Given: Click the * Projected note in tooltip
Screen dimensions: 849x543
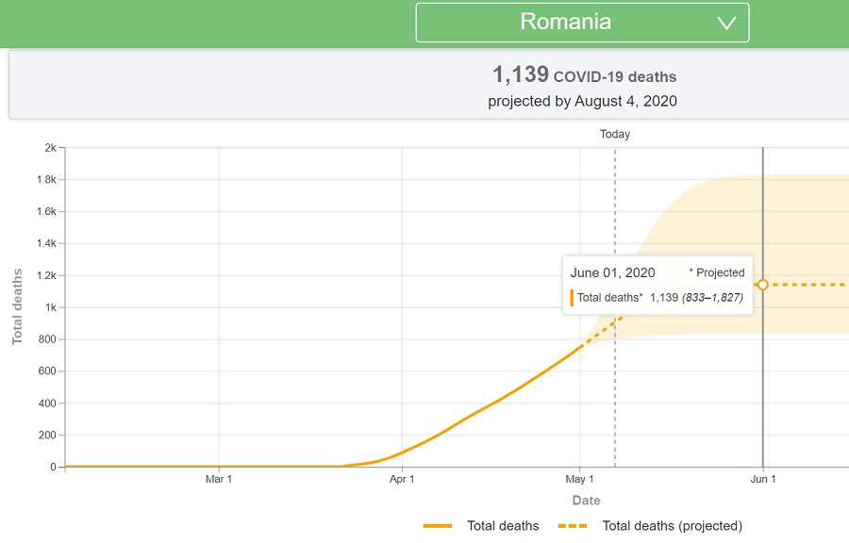Looking at the screenshot, I should coord(716,272).
